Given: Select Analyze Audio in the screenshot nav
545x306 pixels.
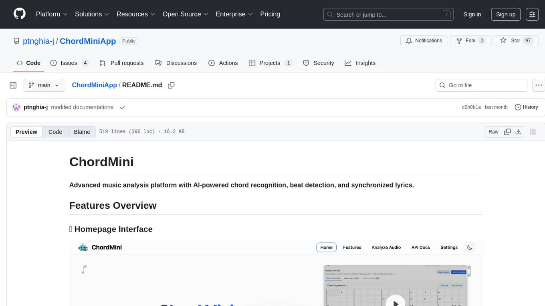Looking at the screenshot, I should (386, 247).
